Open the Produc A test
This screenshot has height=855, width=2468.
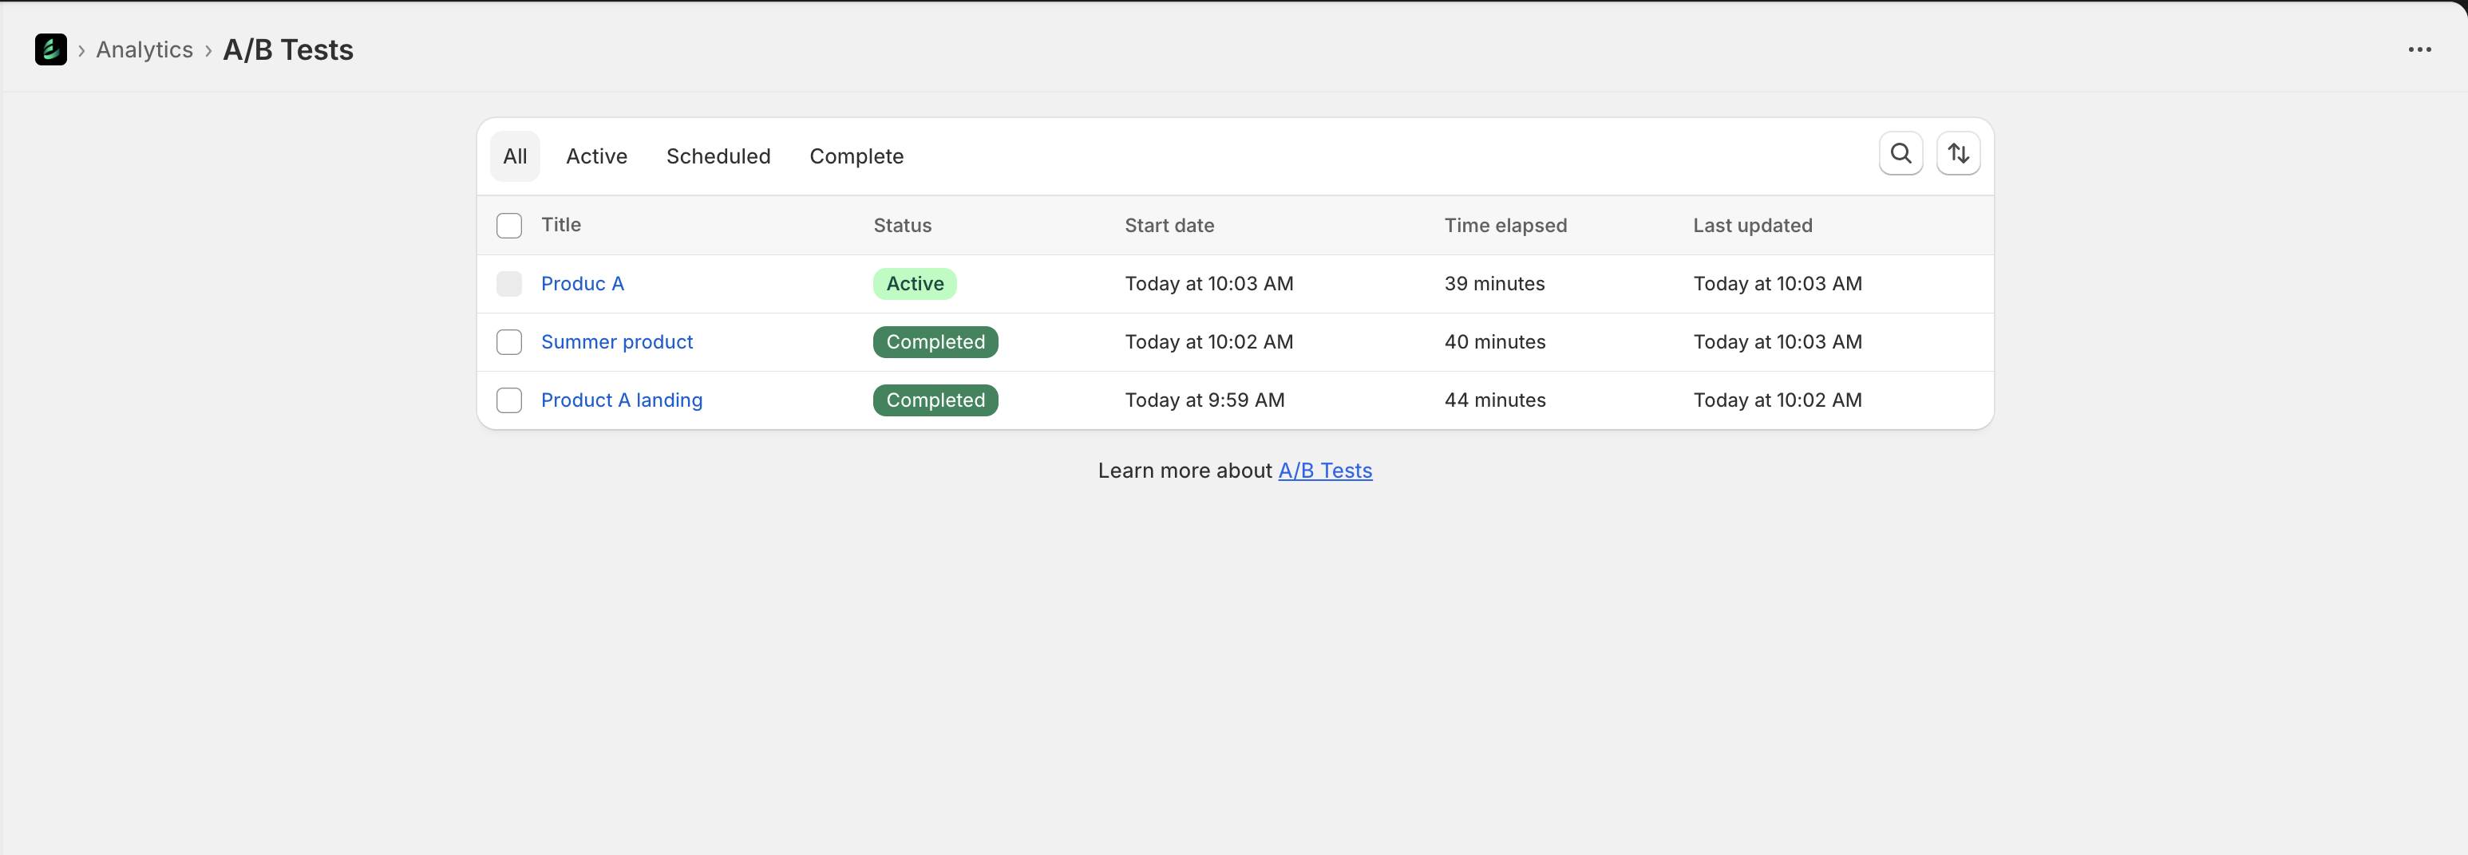coord(582,285)
